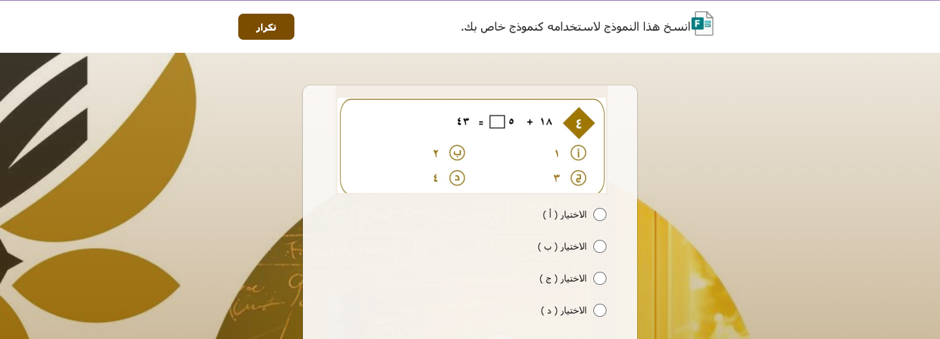
Task: Click the 'انسخ هذا النموذج' template banner text
Action: pos(576,27)
